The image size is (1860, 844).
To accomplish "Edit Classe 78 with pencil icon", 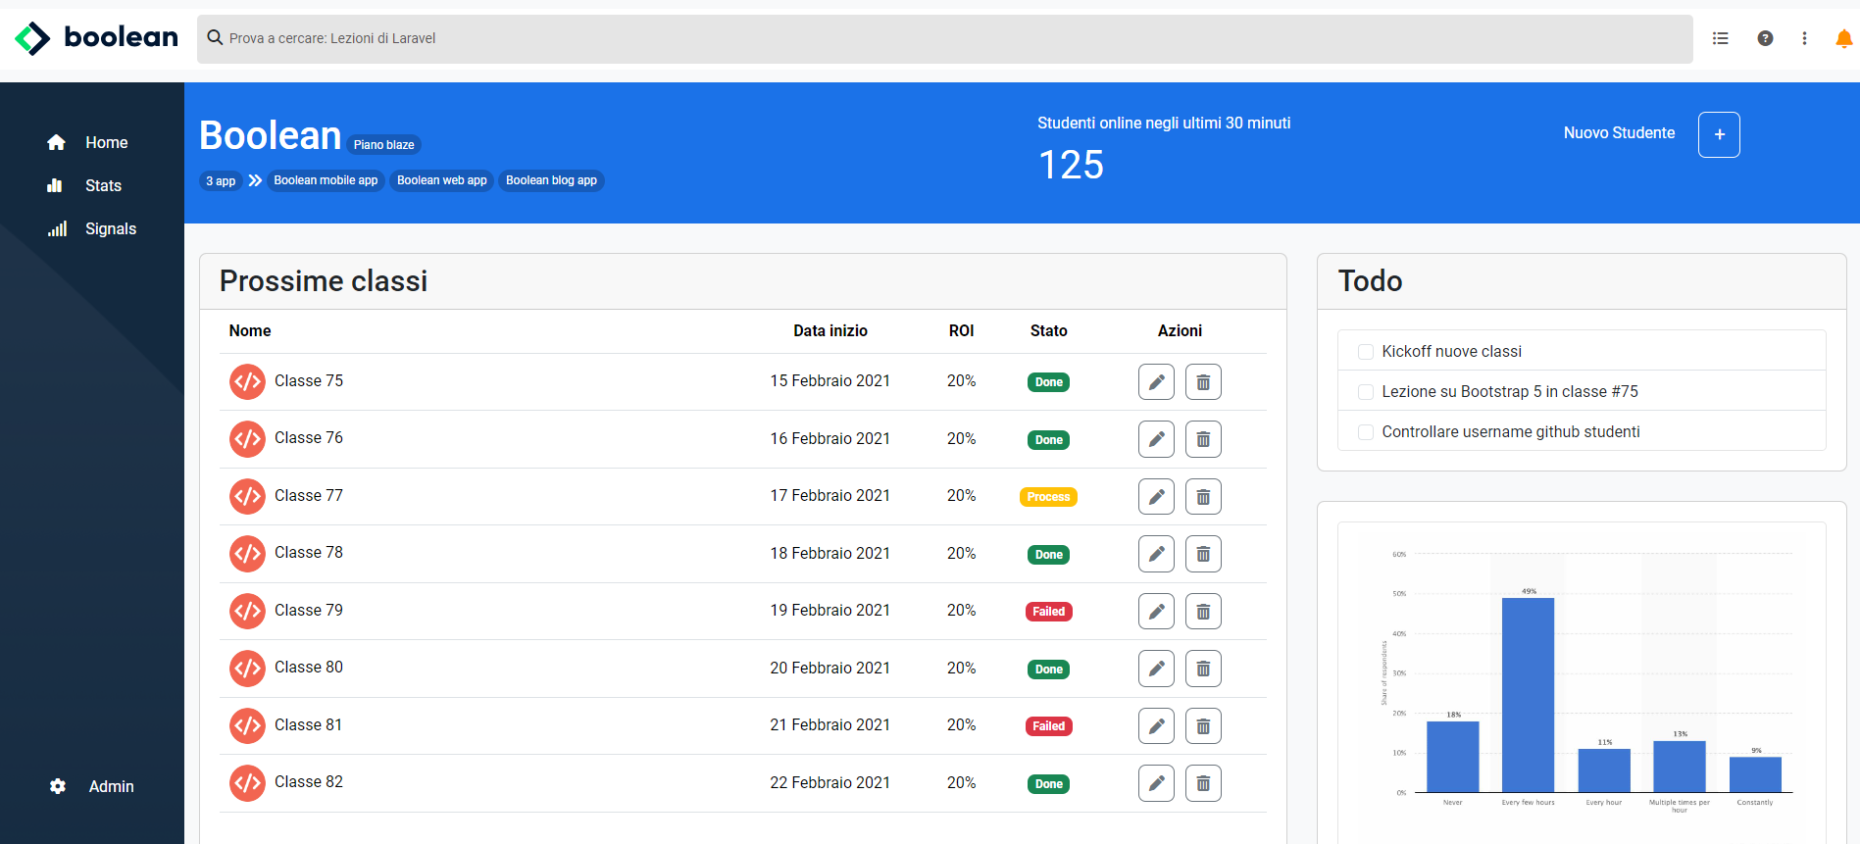I will (x=1156, y=554).
